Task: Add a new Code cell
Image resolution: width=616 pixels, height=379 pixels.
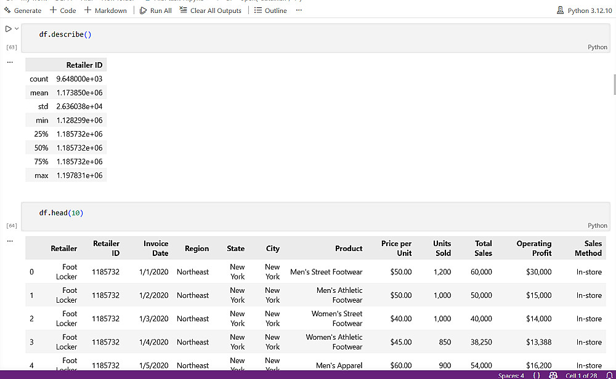Action: [63, 10]
